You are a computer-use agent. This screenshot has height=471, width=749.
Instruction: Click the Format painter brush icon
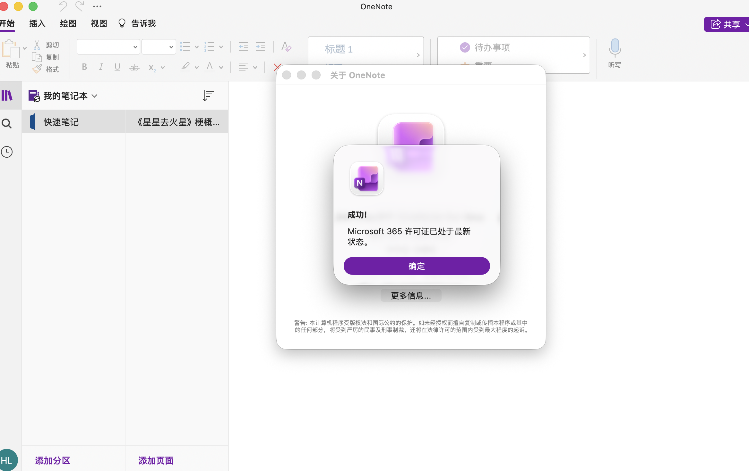(x=37, y=69)
